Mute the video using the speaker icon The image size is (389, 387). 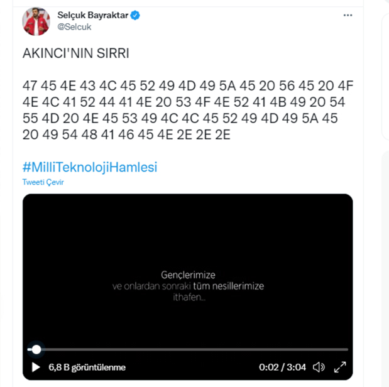[x=319, y=367]
